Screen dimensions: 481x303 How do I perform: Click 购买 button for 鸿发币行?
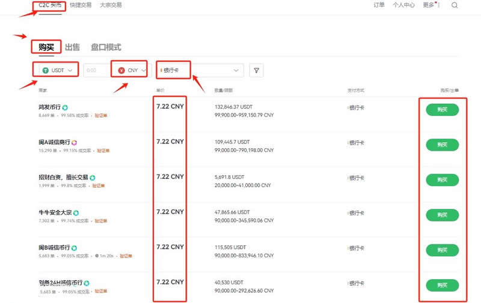point(442,110)
